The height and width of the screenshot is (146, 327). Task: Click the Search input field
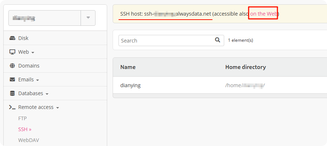166,41
